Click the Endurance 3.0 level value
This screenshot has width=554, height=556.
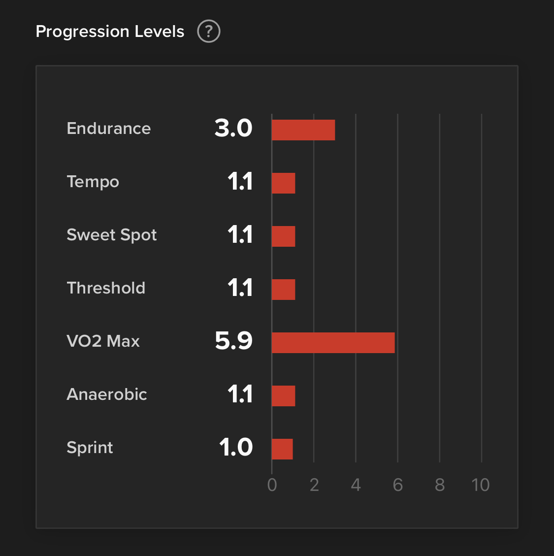tap(233, 128)
